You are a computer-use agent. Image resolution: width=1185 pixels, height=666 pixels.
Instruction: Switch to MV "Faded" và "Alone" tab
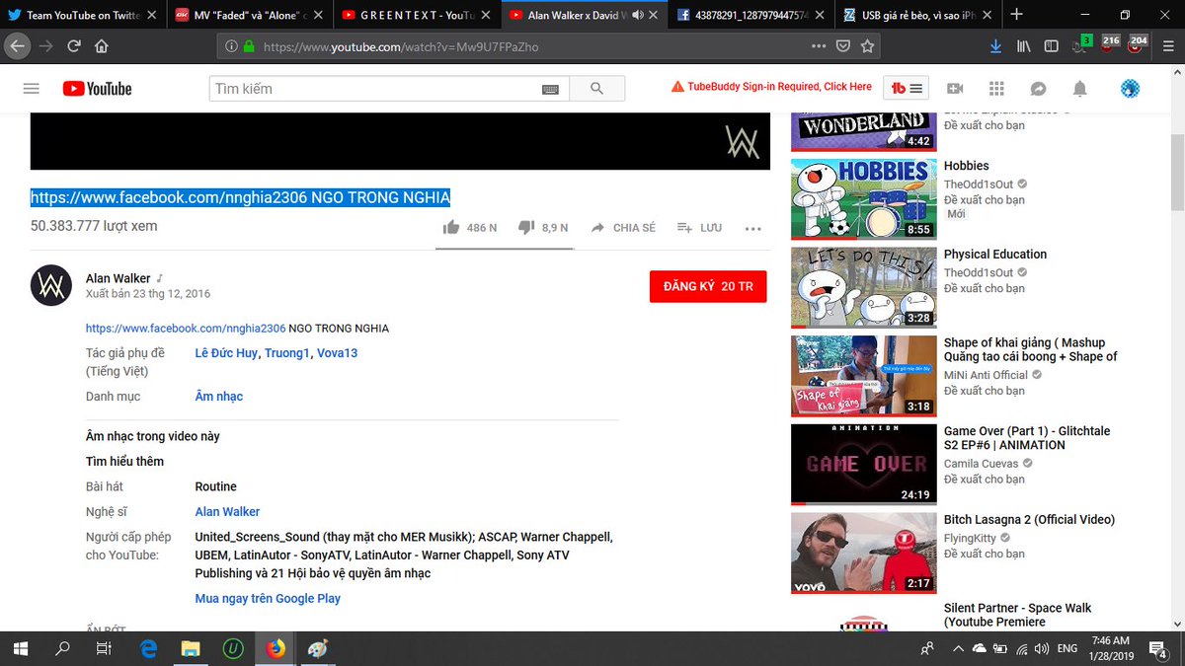pos(248,15)
